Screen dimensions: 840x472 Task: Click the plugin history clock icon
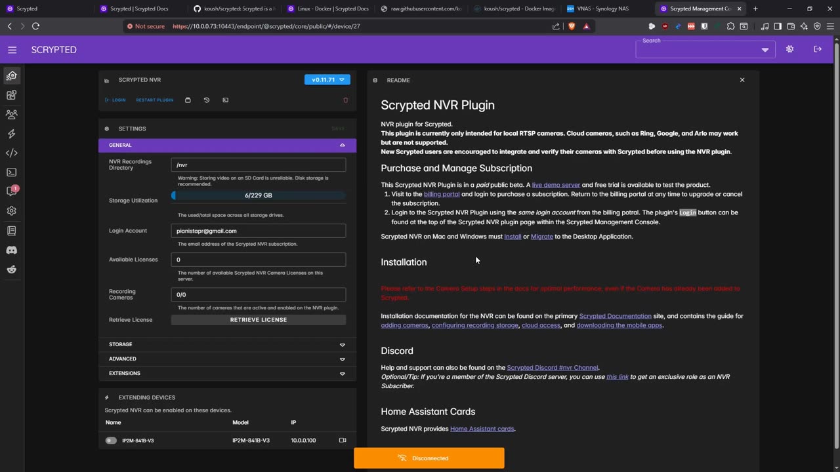point(207,100)
